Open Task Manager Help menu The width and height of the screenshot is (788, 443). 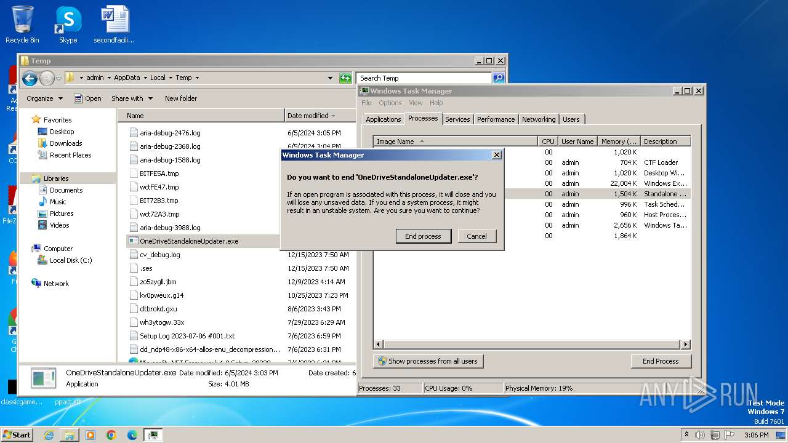(436, 103)
